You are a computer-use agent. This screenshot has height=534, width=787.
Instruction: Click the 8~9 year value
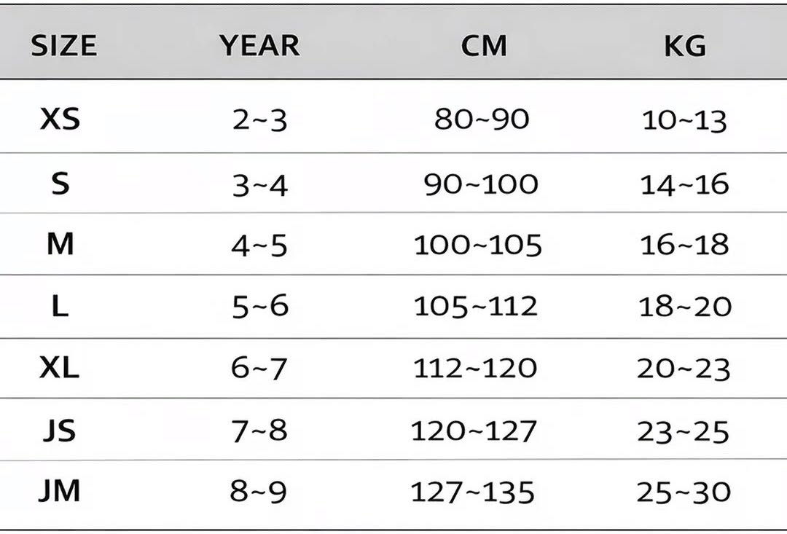259,492
